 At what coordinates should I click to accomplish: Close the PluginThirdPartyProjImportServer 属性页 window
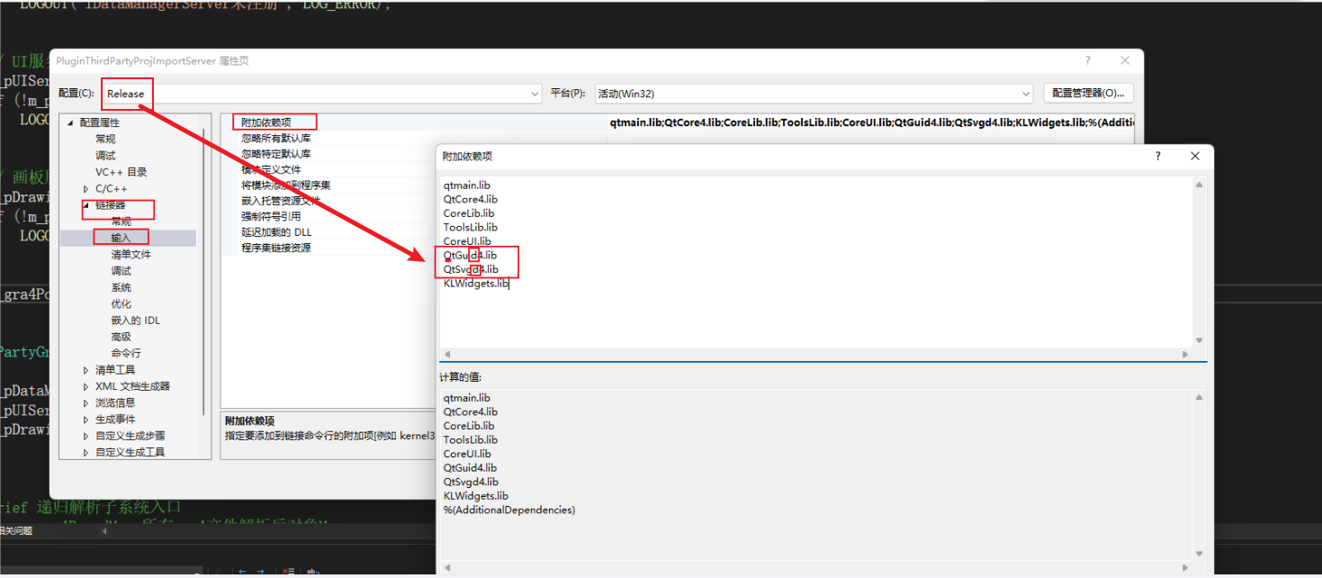(1125, 60)
